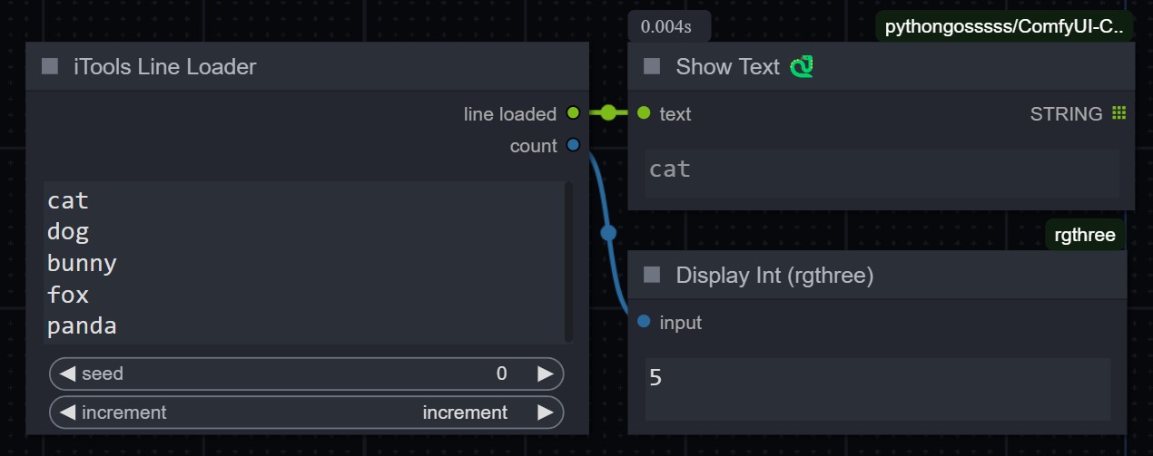Click the text input dot on Show Text
This screenshot has height=456, width=1153.
click(644, 113)
